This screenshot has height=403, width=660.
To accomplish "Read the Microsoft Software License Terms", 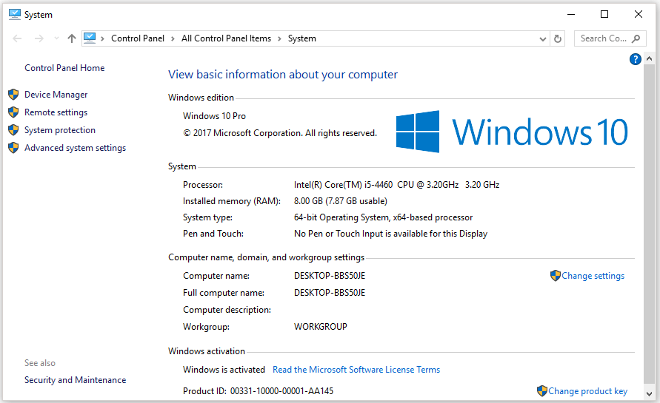I will pyautogui.click(x=356, y=370).
